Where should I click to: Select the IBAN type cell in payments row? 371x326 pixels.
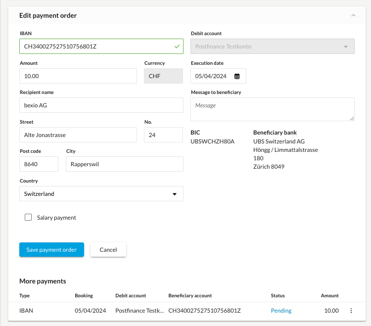click(x=26, y=311)
